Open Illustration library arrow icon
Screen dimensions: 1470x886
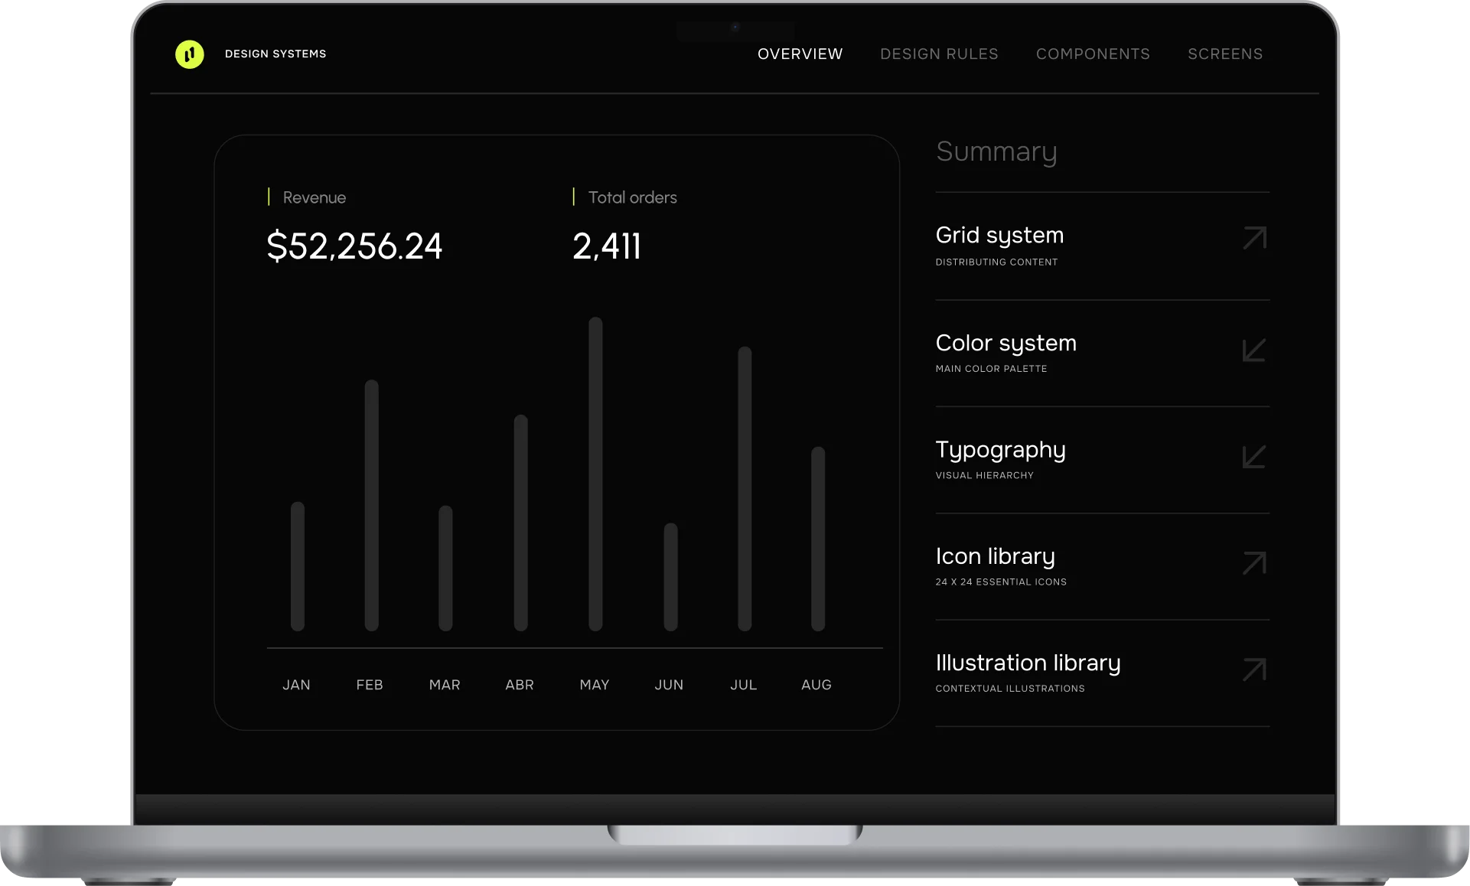point(1254,669)
